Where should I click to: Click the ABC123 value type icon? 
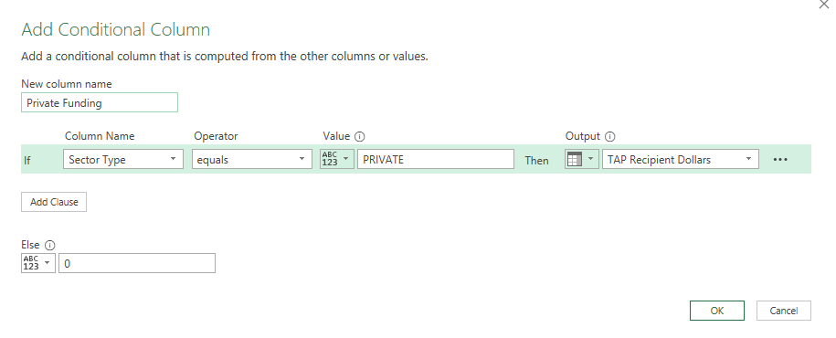tap(330, 159)
